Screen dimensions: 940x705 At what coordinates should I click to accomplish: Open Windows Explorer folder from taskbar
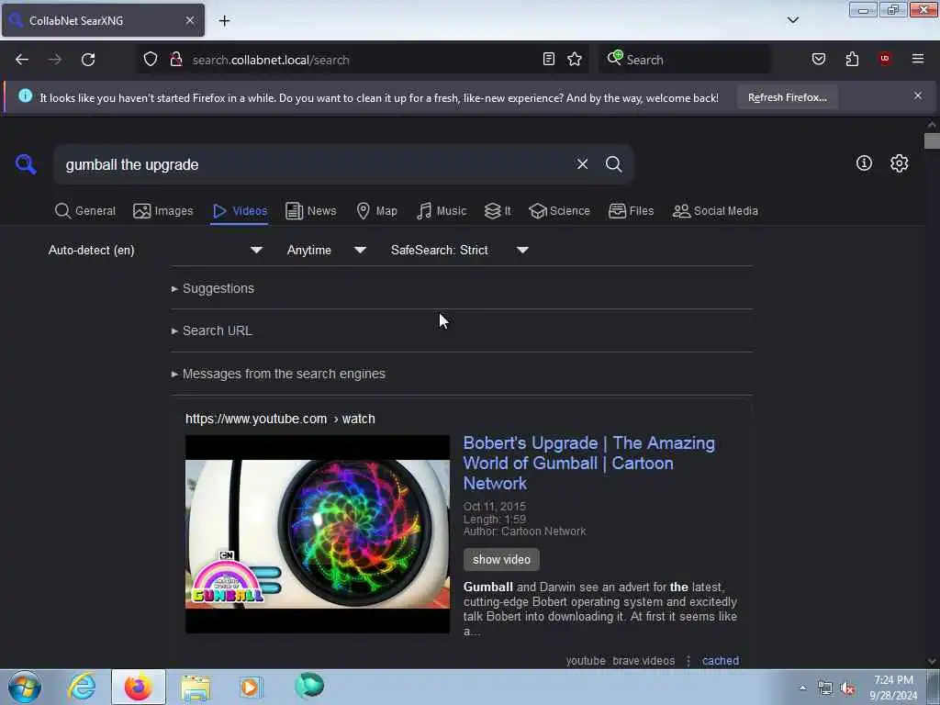[196, 687]
